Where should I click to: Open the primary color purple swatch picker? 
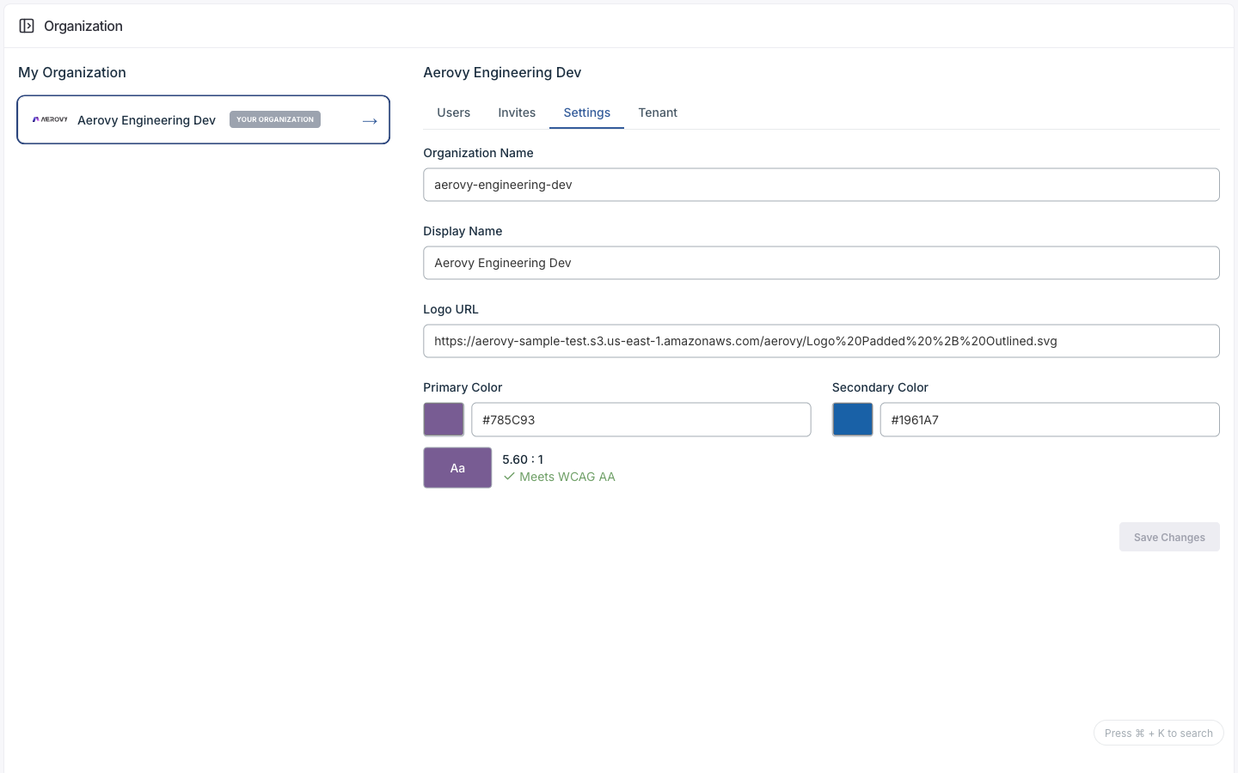click(x=444, y=419)
